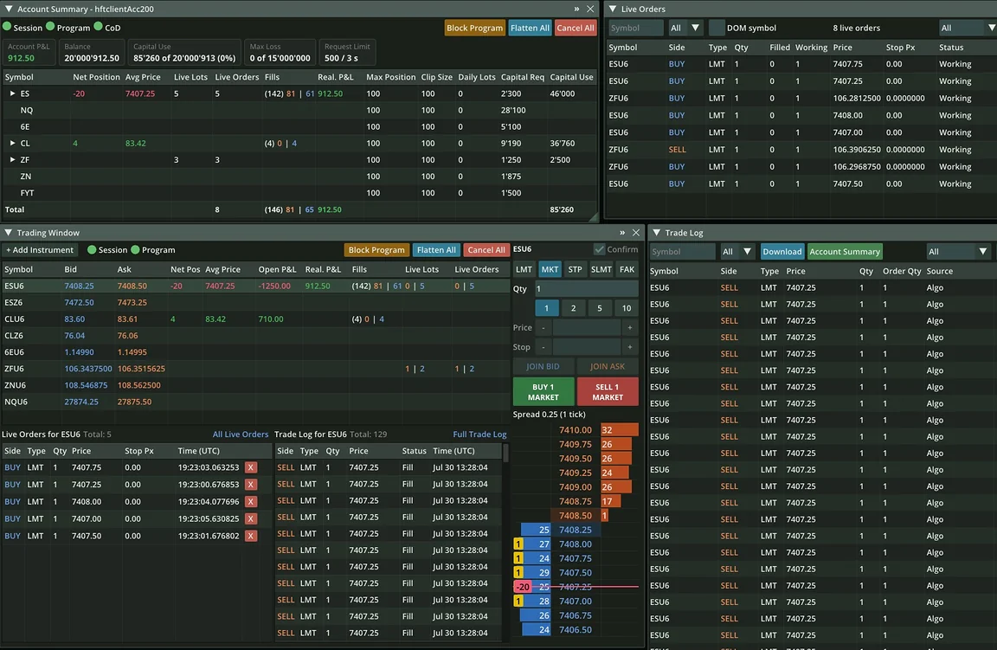
Task: Click the 7410.00 ask level in ladder
Action: click(x=576, y=430)
